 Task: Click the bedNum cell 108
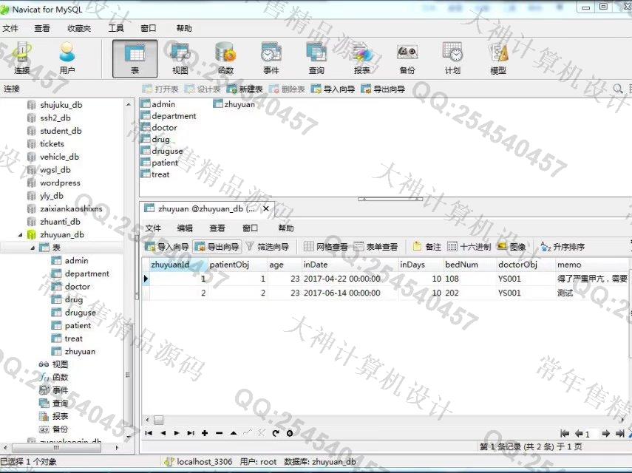point(469,279)
